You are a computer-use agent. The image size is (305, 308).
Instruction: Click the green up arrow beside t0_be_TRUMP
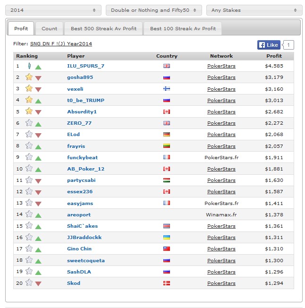point(38,101)
